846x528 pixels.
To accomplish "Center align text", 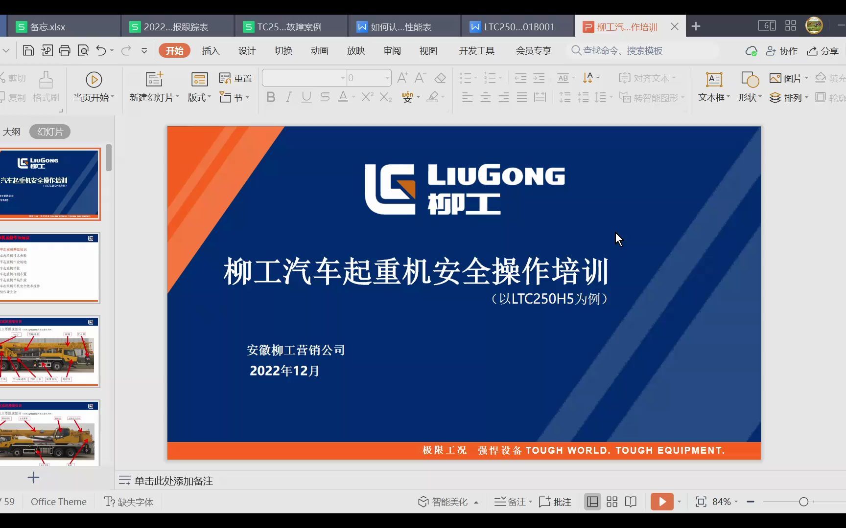I will [x=486, y=97].
